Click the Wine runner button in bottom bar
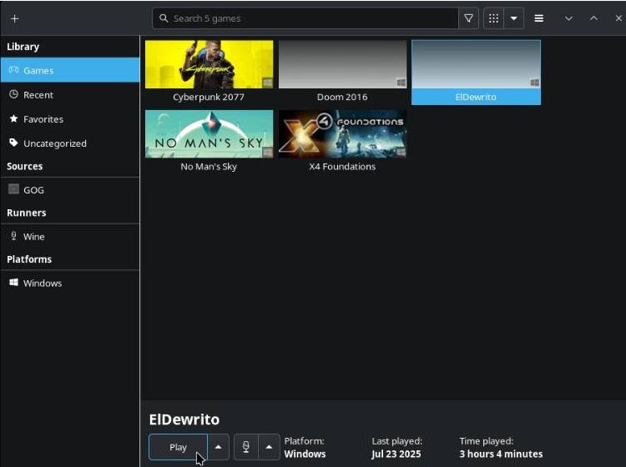This screenshot has width=626, height=467. pos(246,447)
